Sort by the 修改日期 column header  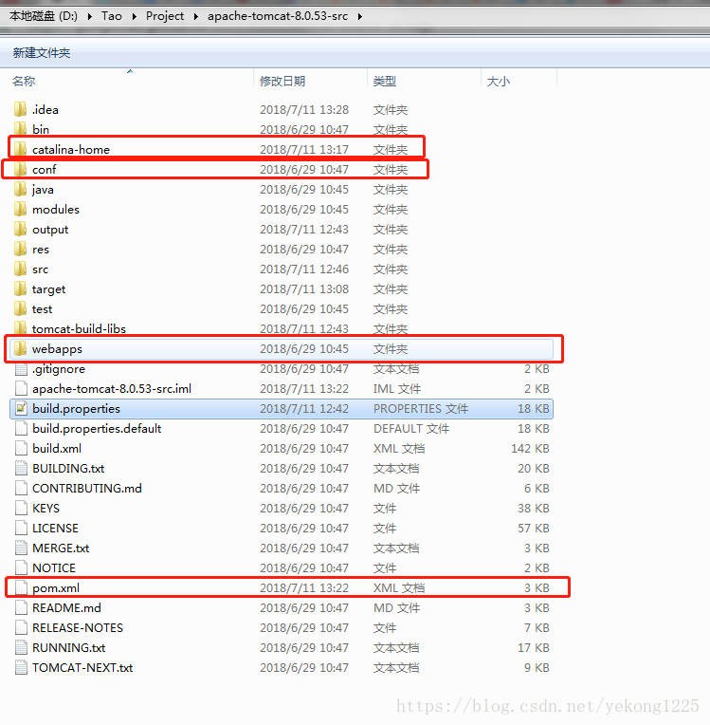[282, 81]
